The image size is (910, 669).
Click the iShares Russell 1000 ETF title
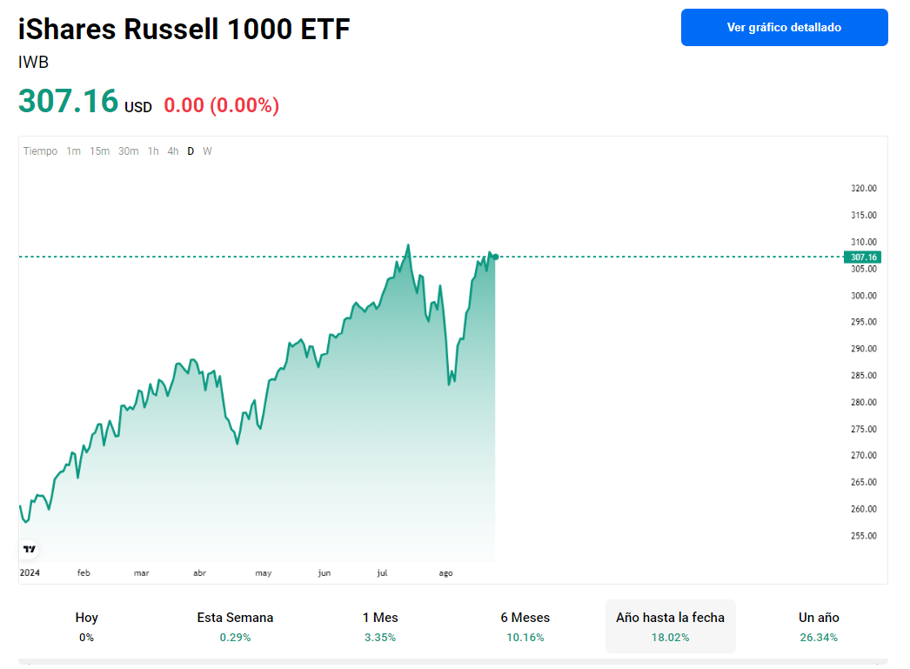tap(184, 29)
